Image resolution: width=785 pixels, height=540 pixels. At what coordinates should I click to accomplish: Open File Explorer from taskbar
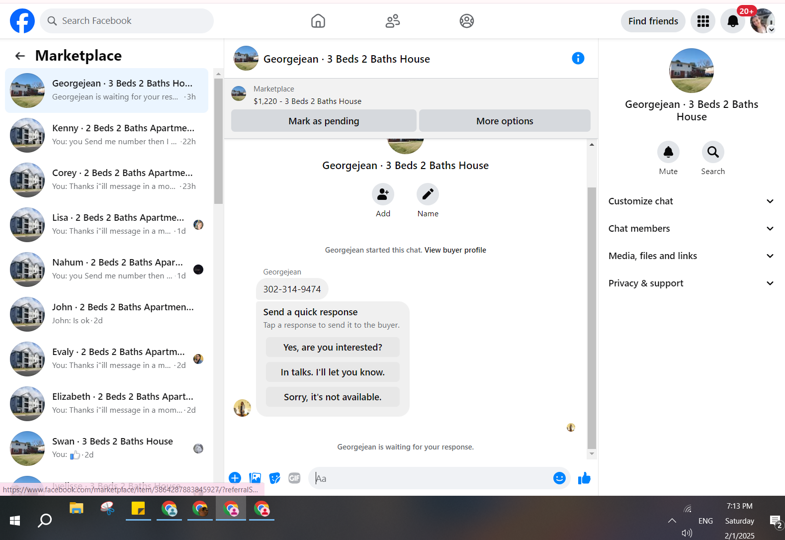pos(76,509)
